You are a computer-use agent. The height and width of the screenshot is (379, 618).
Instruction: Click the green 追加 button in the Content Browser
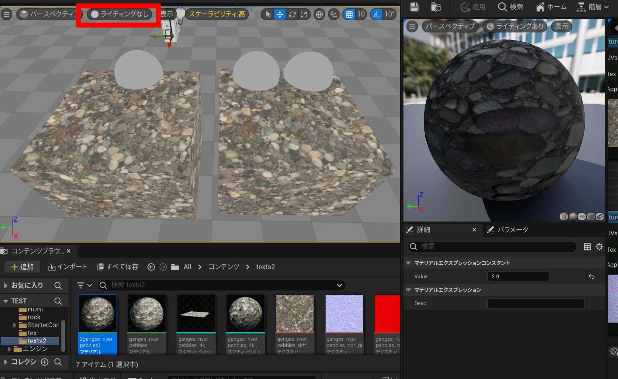pos(22,267)
